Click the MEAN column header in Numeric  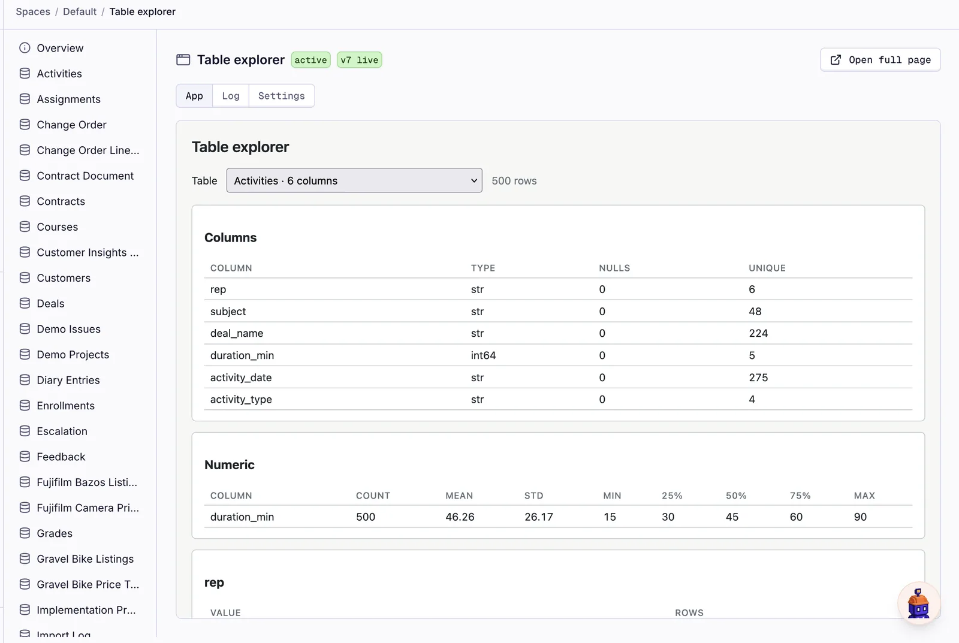459,496
